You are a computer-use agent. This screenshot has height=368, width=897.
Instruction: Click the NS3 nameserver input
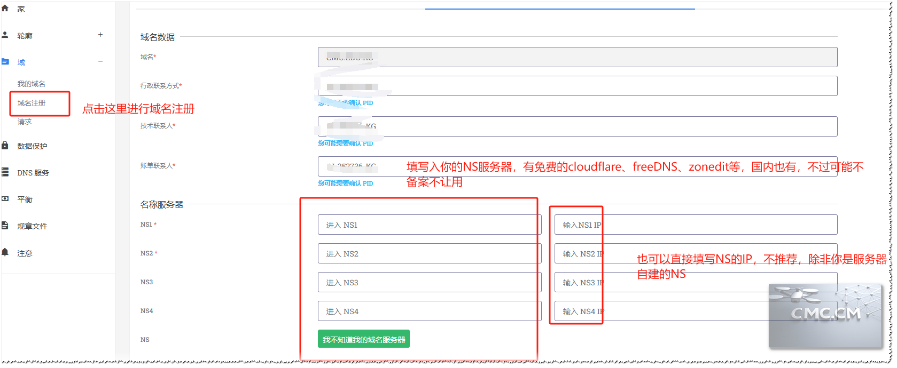tap(430, 282)
